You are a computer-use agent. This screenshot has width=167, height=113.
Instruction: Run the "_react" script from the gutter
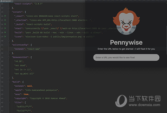(5, 16)
